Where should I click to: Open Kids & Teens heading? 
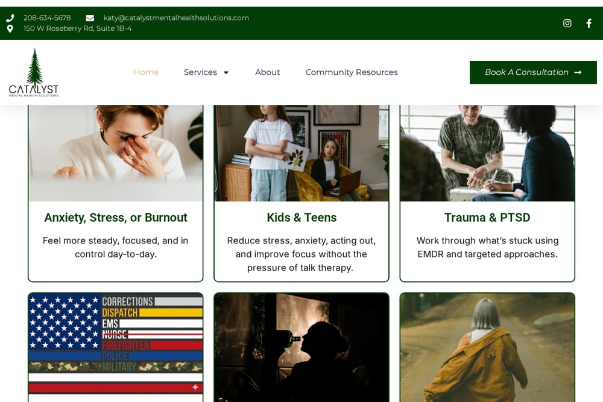pos(301,218)
